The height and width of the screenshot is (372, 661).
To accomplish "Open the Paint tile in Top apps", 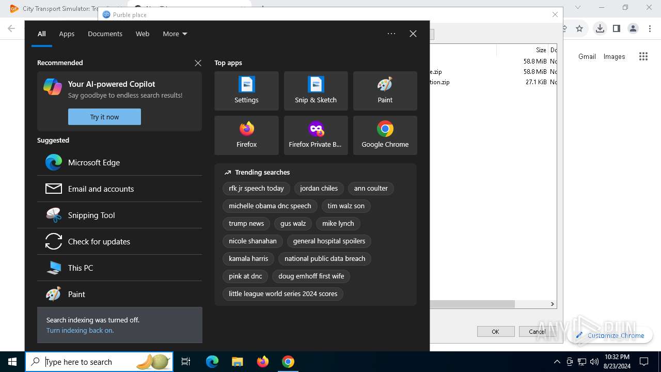I will [385, 91].
